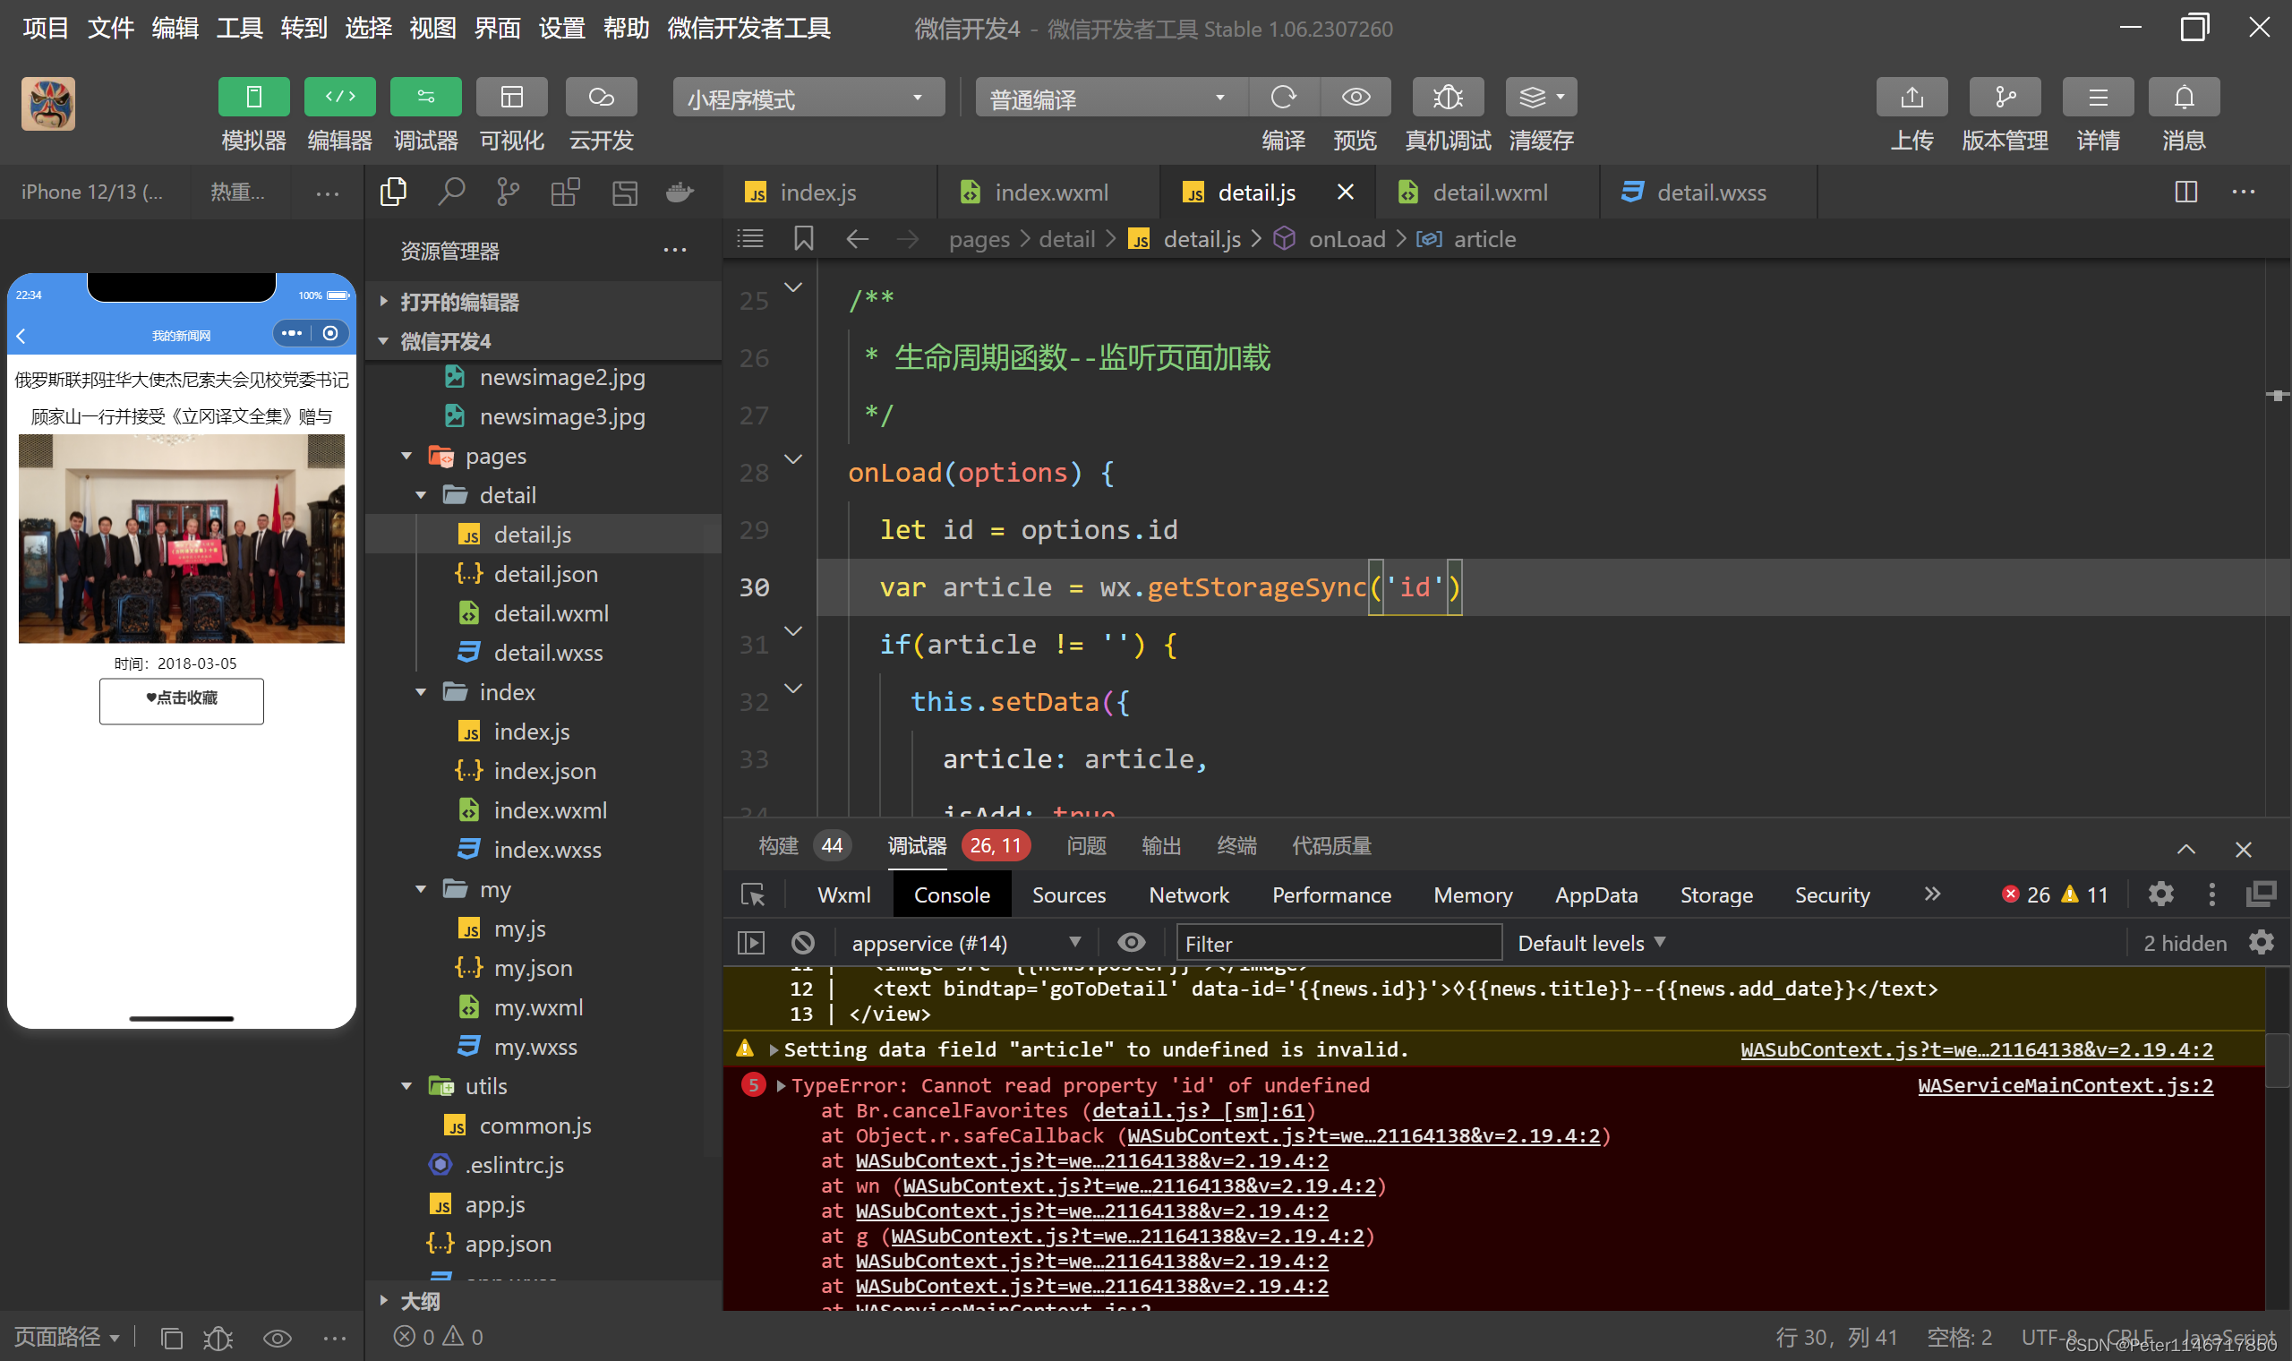This screenshot has width=2292, height=1361.
Task: Click the upload (上传) toolbar icon
Action: point(1911,98)
